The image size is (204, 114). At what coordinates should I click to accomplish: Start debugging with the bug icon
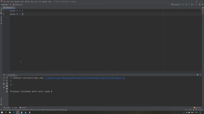coord(186,4)
